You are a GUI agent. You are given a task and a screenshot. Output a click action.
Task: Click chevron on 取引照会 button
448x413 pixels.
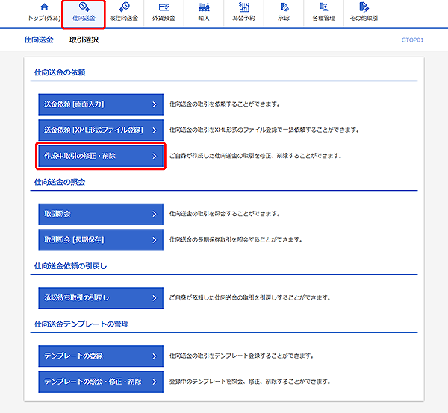(x=155, y=214)
